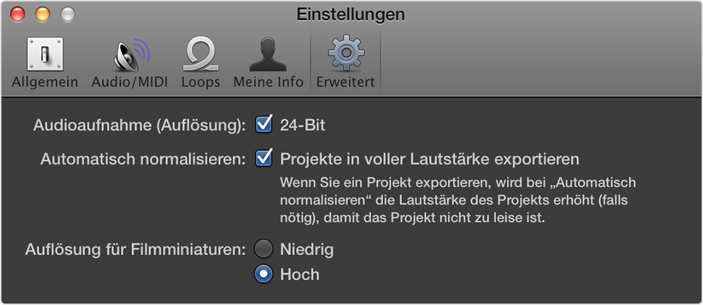The width and height of the screenshot is (703, 305).
Task: Switch to the "Audio/MIDI" tab label
Action: tap(130, 82)
